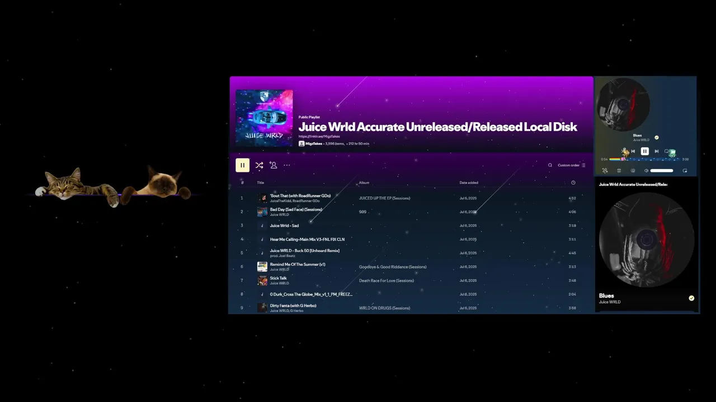The width and height of the screenshot is (716, 402).
Task: Open the playlist search magnifier
Action: click(x=550, y=165)
